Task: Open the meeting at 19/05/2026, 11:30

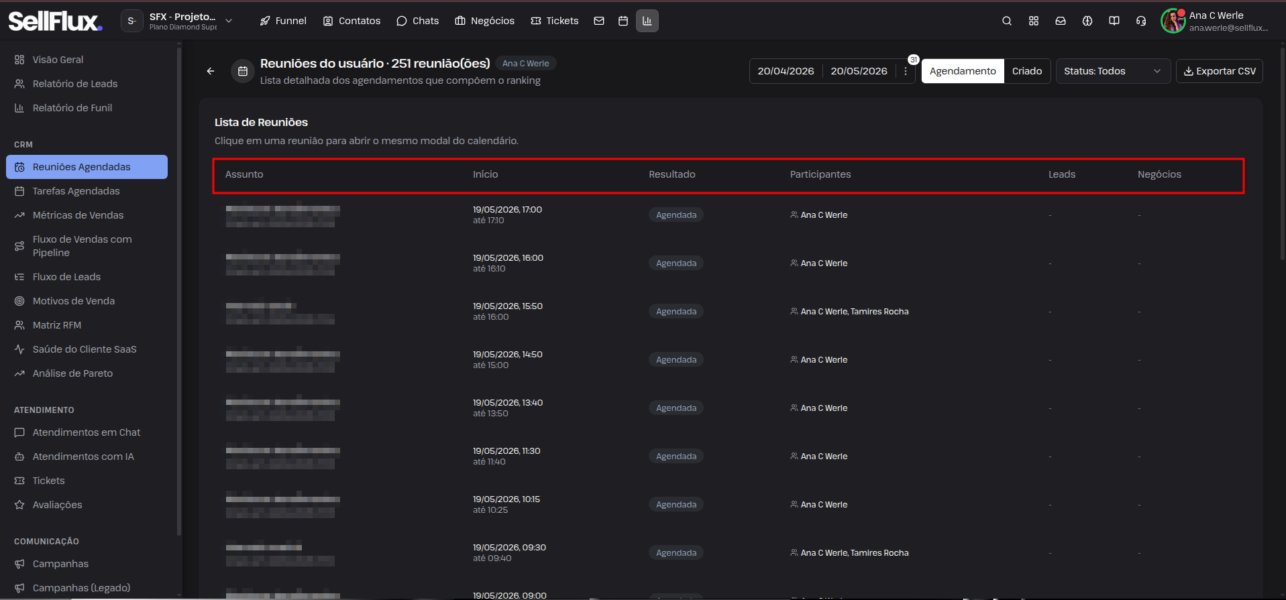Action: (730, 457)
